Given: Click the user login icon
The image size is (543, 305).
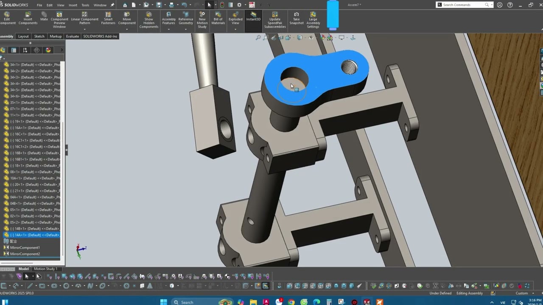Looking at the screenshot, I should click(x=500, y=5).
